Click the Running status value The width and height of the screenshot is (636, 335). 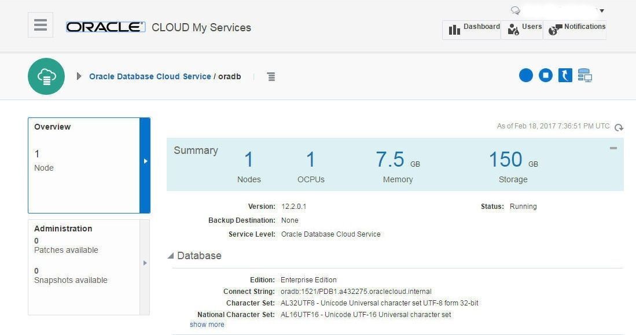click(523, 207)
